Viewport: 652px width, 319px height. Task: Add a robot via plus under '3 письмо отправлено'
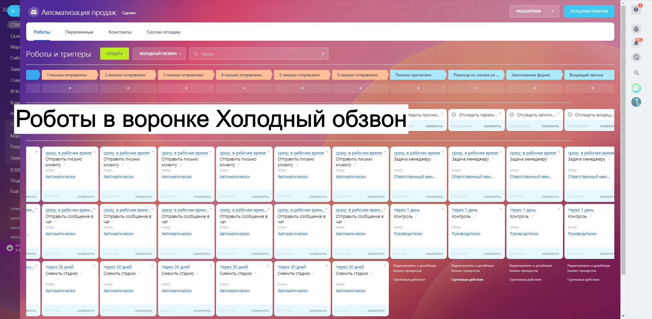click(186, 88)
